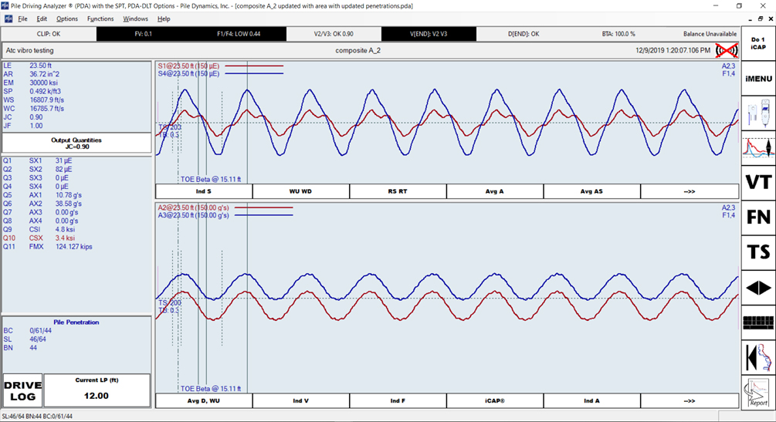Expand more options with lower -->> button
This screenshot has height=422, width=776.
pyautogui.click(x=689, y=401)
